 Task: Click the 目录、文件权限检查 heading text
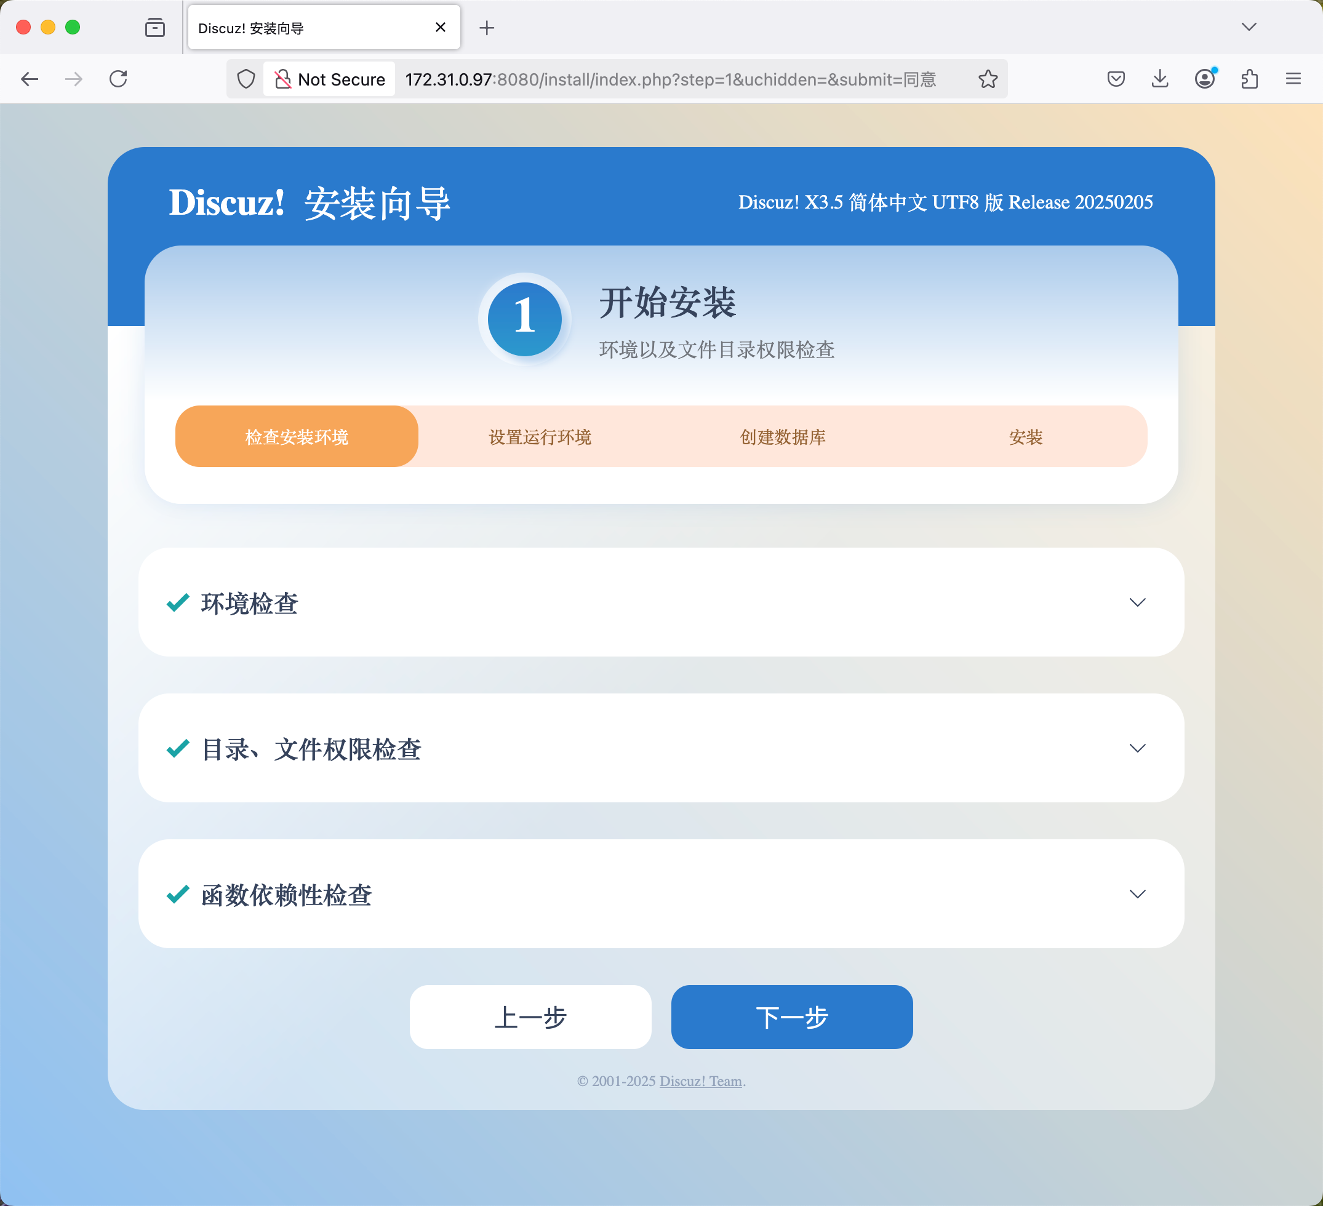coord(311,749)
